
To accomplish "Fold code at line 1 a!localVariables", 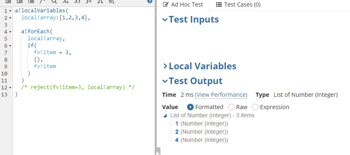I will 10,11.
